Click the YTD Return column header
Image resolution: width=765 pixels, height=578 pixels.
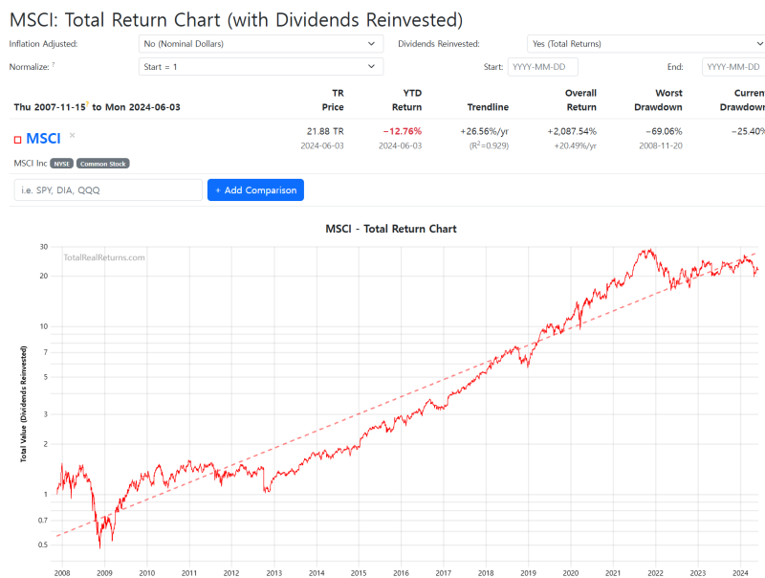[407, 100]
